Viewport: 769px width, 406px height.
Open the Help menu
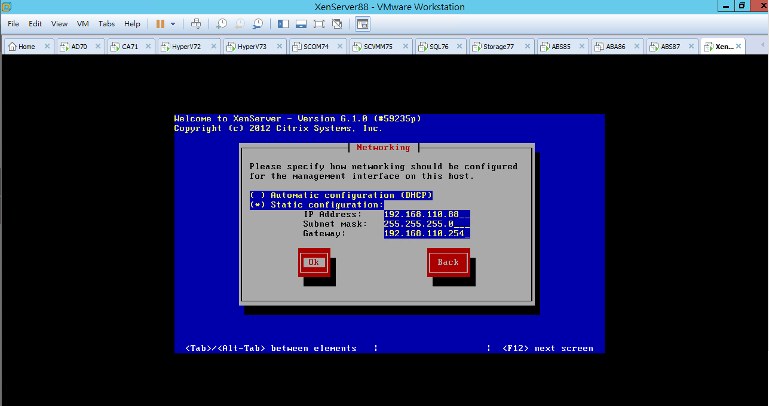132,24
